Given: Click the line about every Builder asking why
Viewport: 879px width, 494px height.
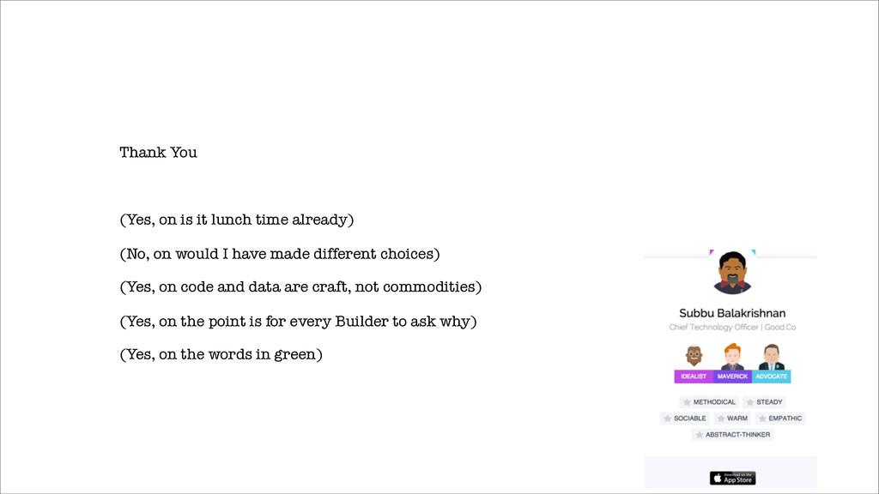Looking at the screenshot, I should [x=298, y=322].
